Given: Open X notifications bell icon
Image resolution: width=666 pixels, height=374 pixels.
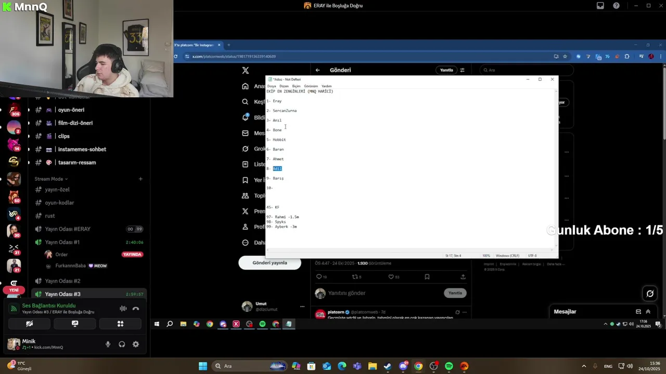Looking at the screenshot, I should tap(246, 117).
